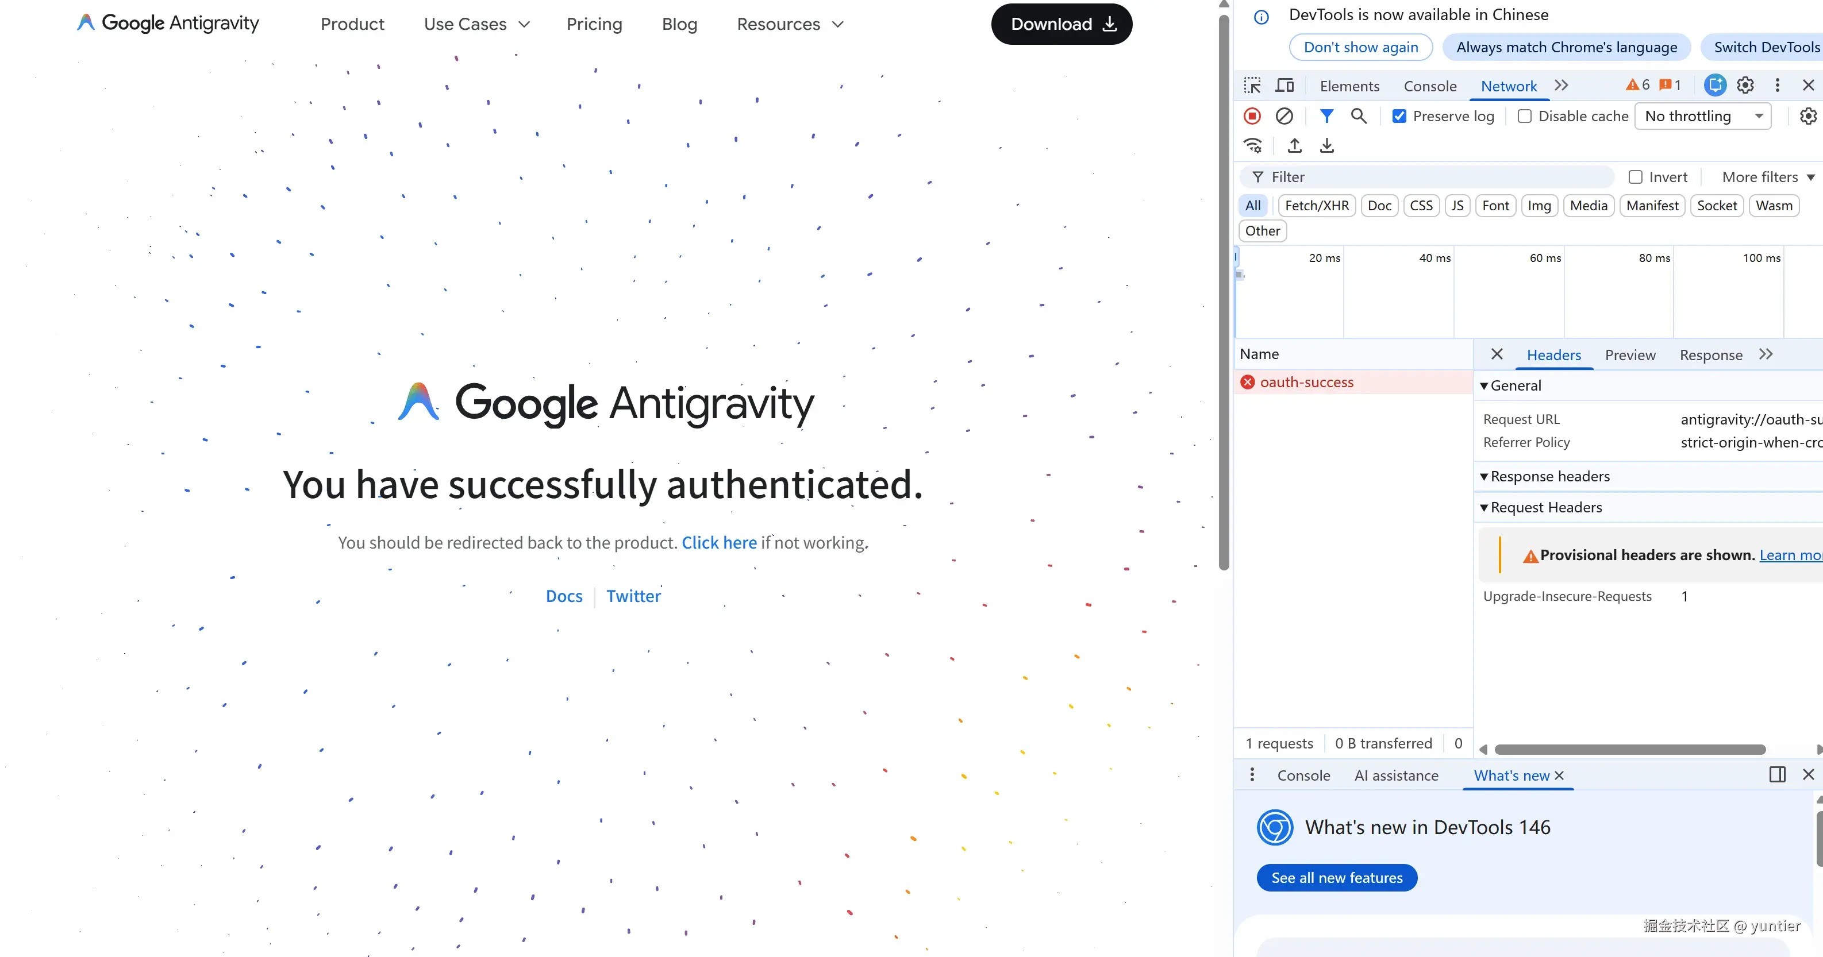Screen dimensions: 1823x957
Task: Open DevTools settings gear
Action: click(1745, 85)
